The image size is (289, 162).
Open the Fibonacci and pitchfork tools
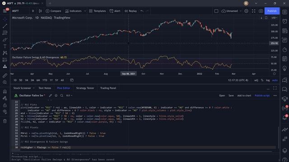point(5,33)
